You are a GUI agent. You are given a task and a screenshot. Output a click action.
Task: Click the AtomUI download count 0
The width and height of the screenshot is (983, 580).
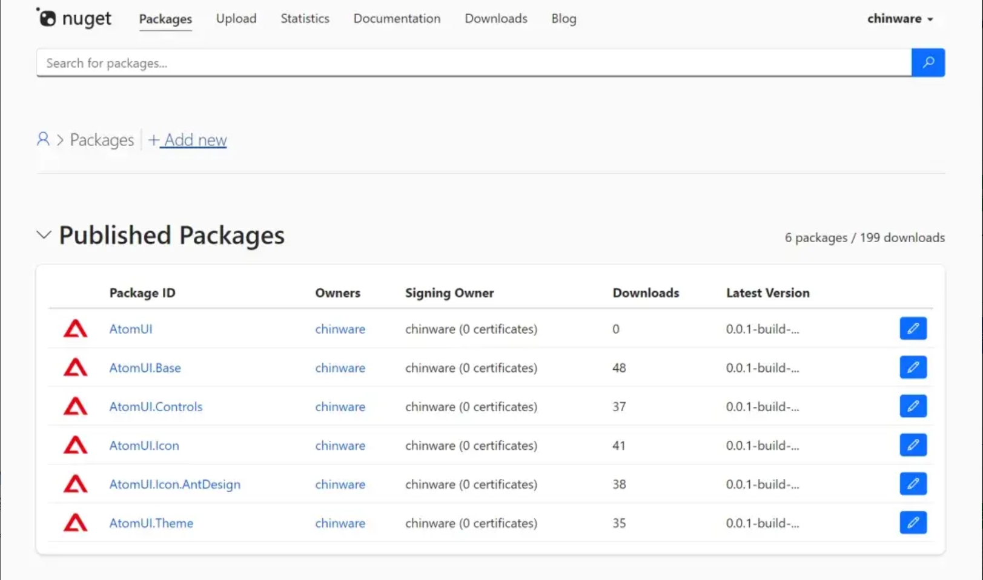click(615, 329)
